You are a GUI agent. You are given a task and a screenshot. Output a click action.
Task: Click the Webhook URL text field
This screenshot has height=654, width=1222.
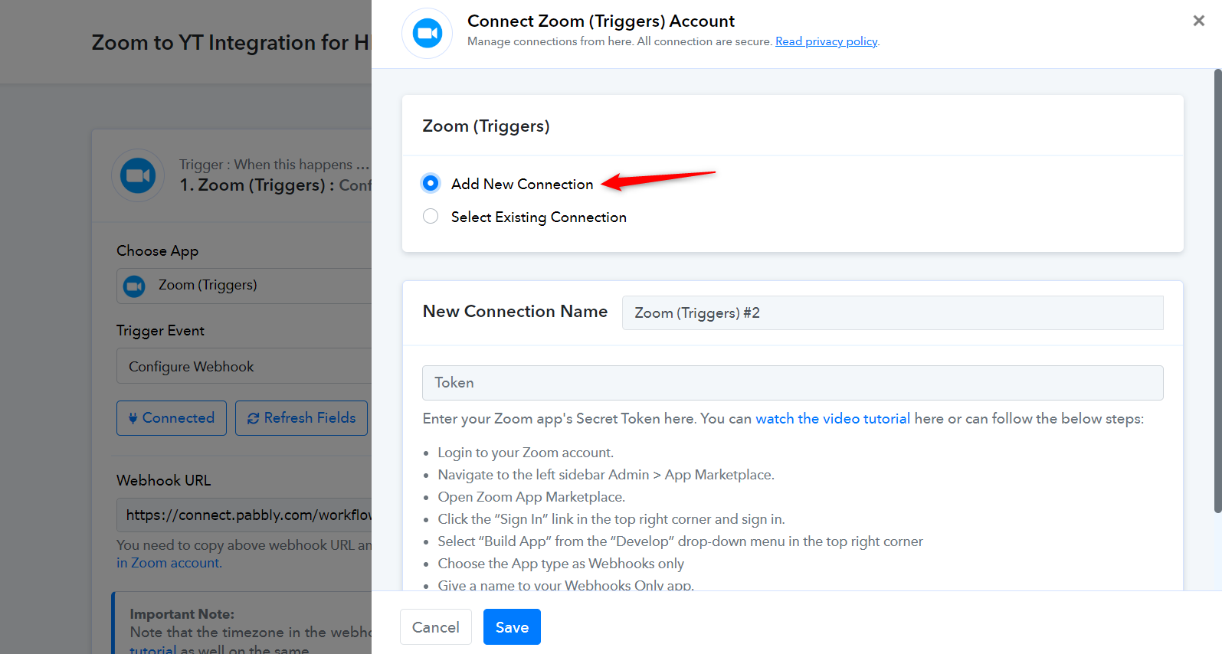[244, 515]
